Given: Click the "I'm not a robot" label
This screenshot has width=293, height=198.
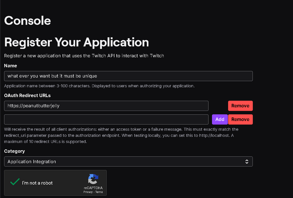Looking at the screenshot, I should coord(37,183).
